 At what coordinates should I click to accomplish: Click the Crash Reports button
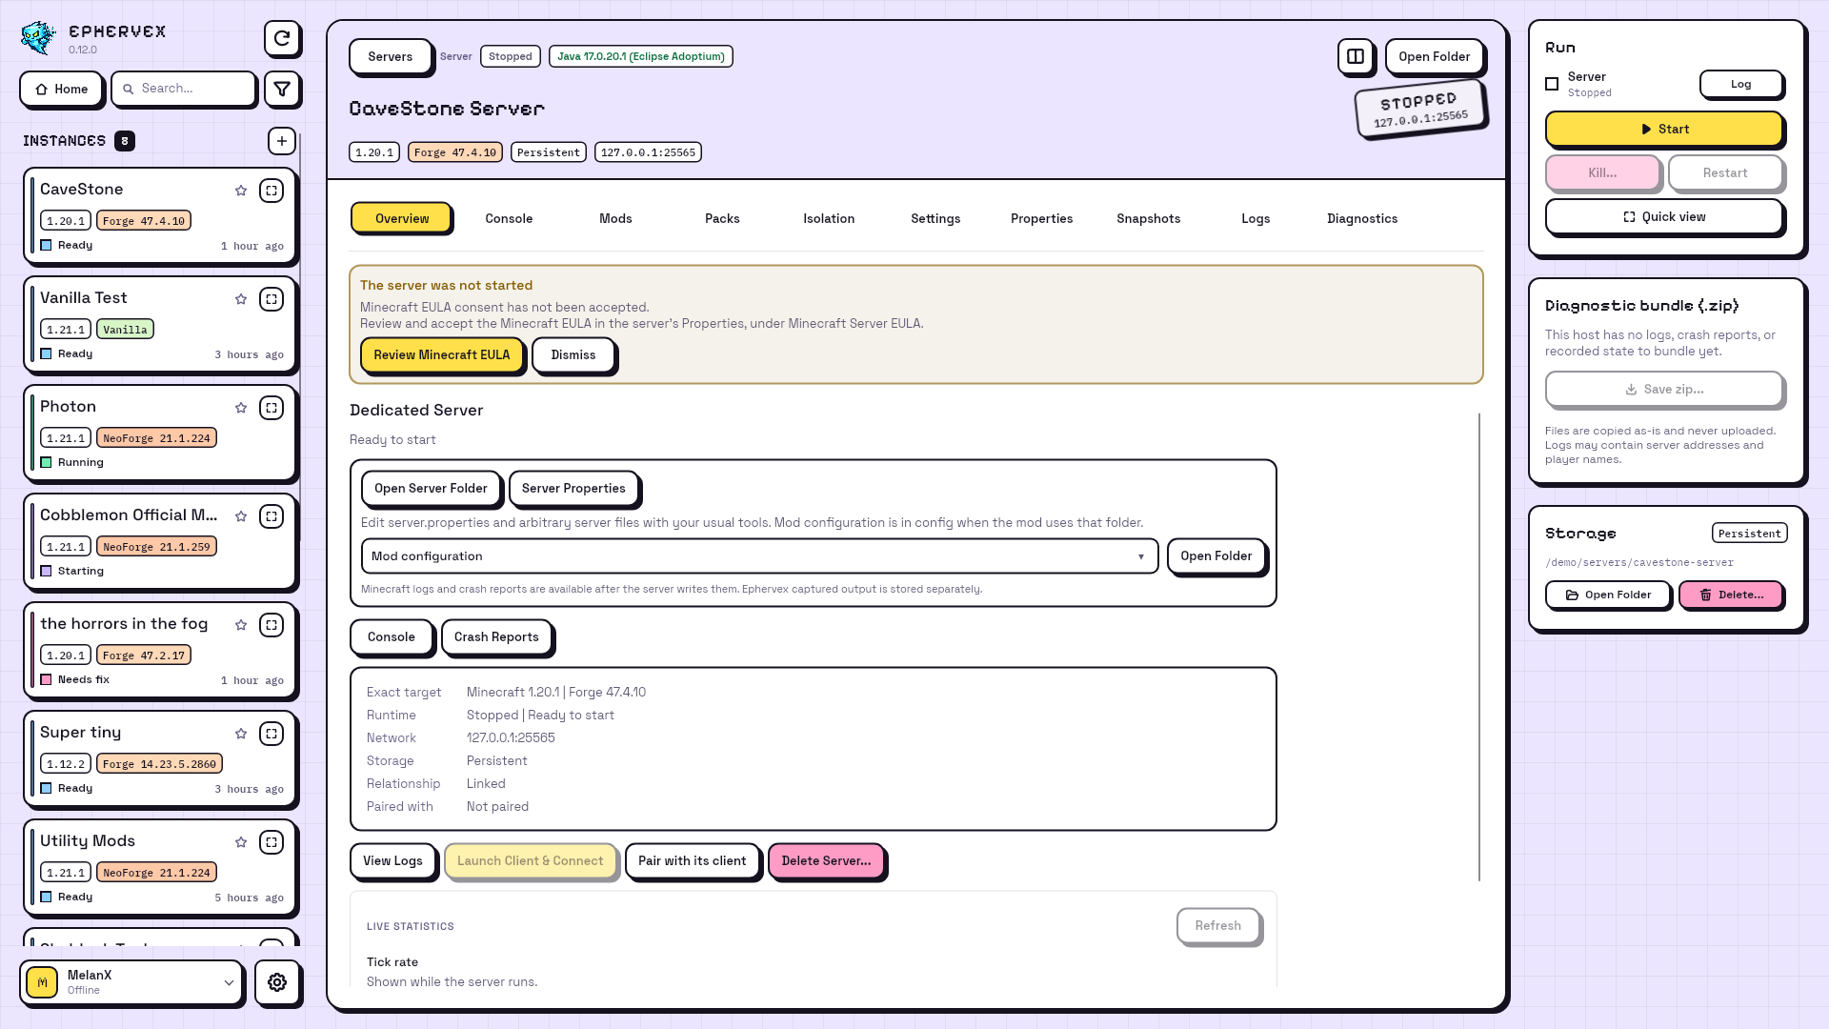coord(496,636)
